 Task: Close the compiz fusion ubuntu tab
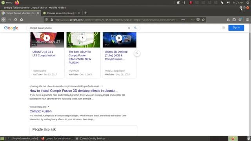pos(38,13)
